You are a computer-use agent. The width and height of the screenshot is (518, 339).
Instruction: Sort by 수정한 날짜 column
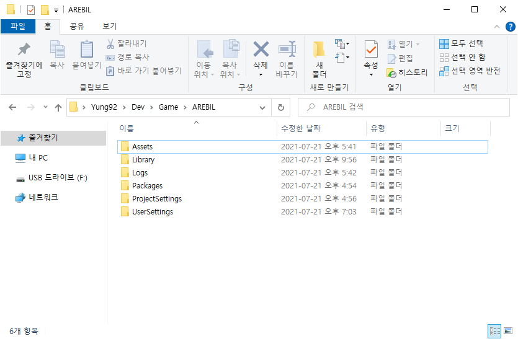321,128
